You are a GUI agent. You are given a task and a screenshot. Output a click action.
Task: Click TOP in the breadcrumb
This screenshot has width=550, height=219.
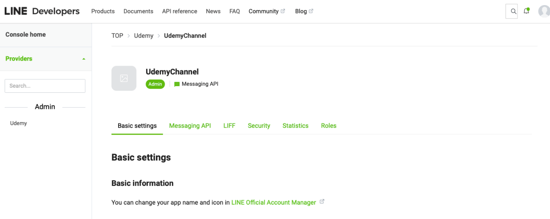pyautogui.click(x=117, y=36)
